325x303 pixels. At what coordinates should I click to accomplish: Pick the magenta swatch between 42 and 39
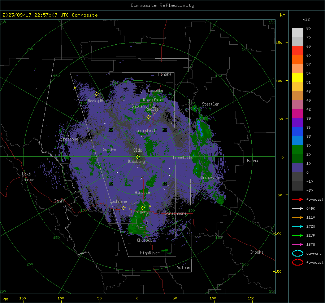(298, 114)
